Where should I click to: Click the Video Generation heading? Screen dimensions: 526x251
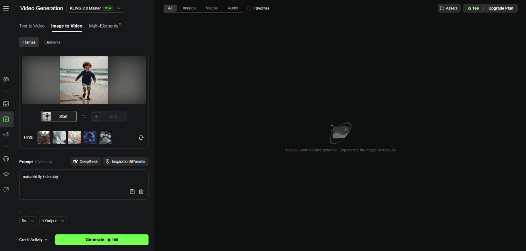tap(42, 8)
